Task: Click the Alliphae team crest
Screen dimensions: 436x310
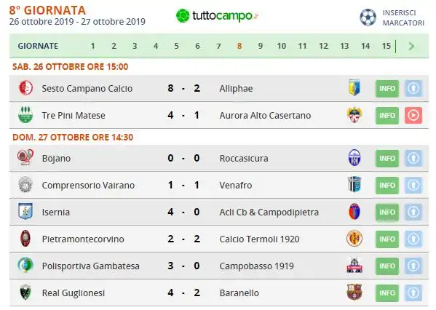Action: (354, 88)
